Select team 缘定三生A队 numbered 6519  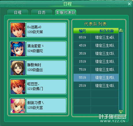(96, 37)
